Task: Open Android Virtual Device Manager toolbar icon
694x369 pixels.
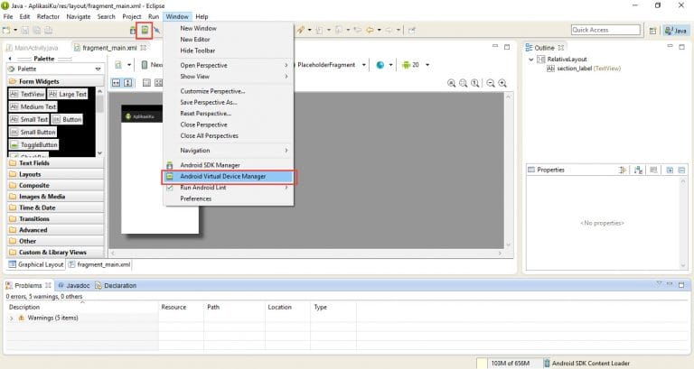Action: (145, 30)
